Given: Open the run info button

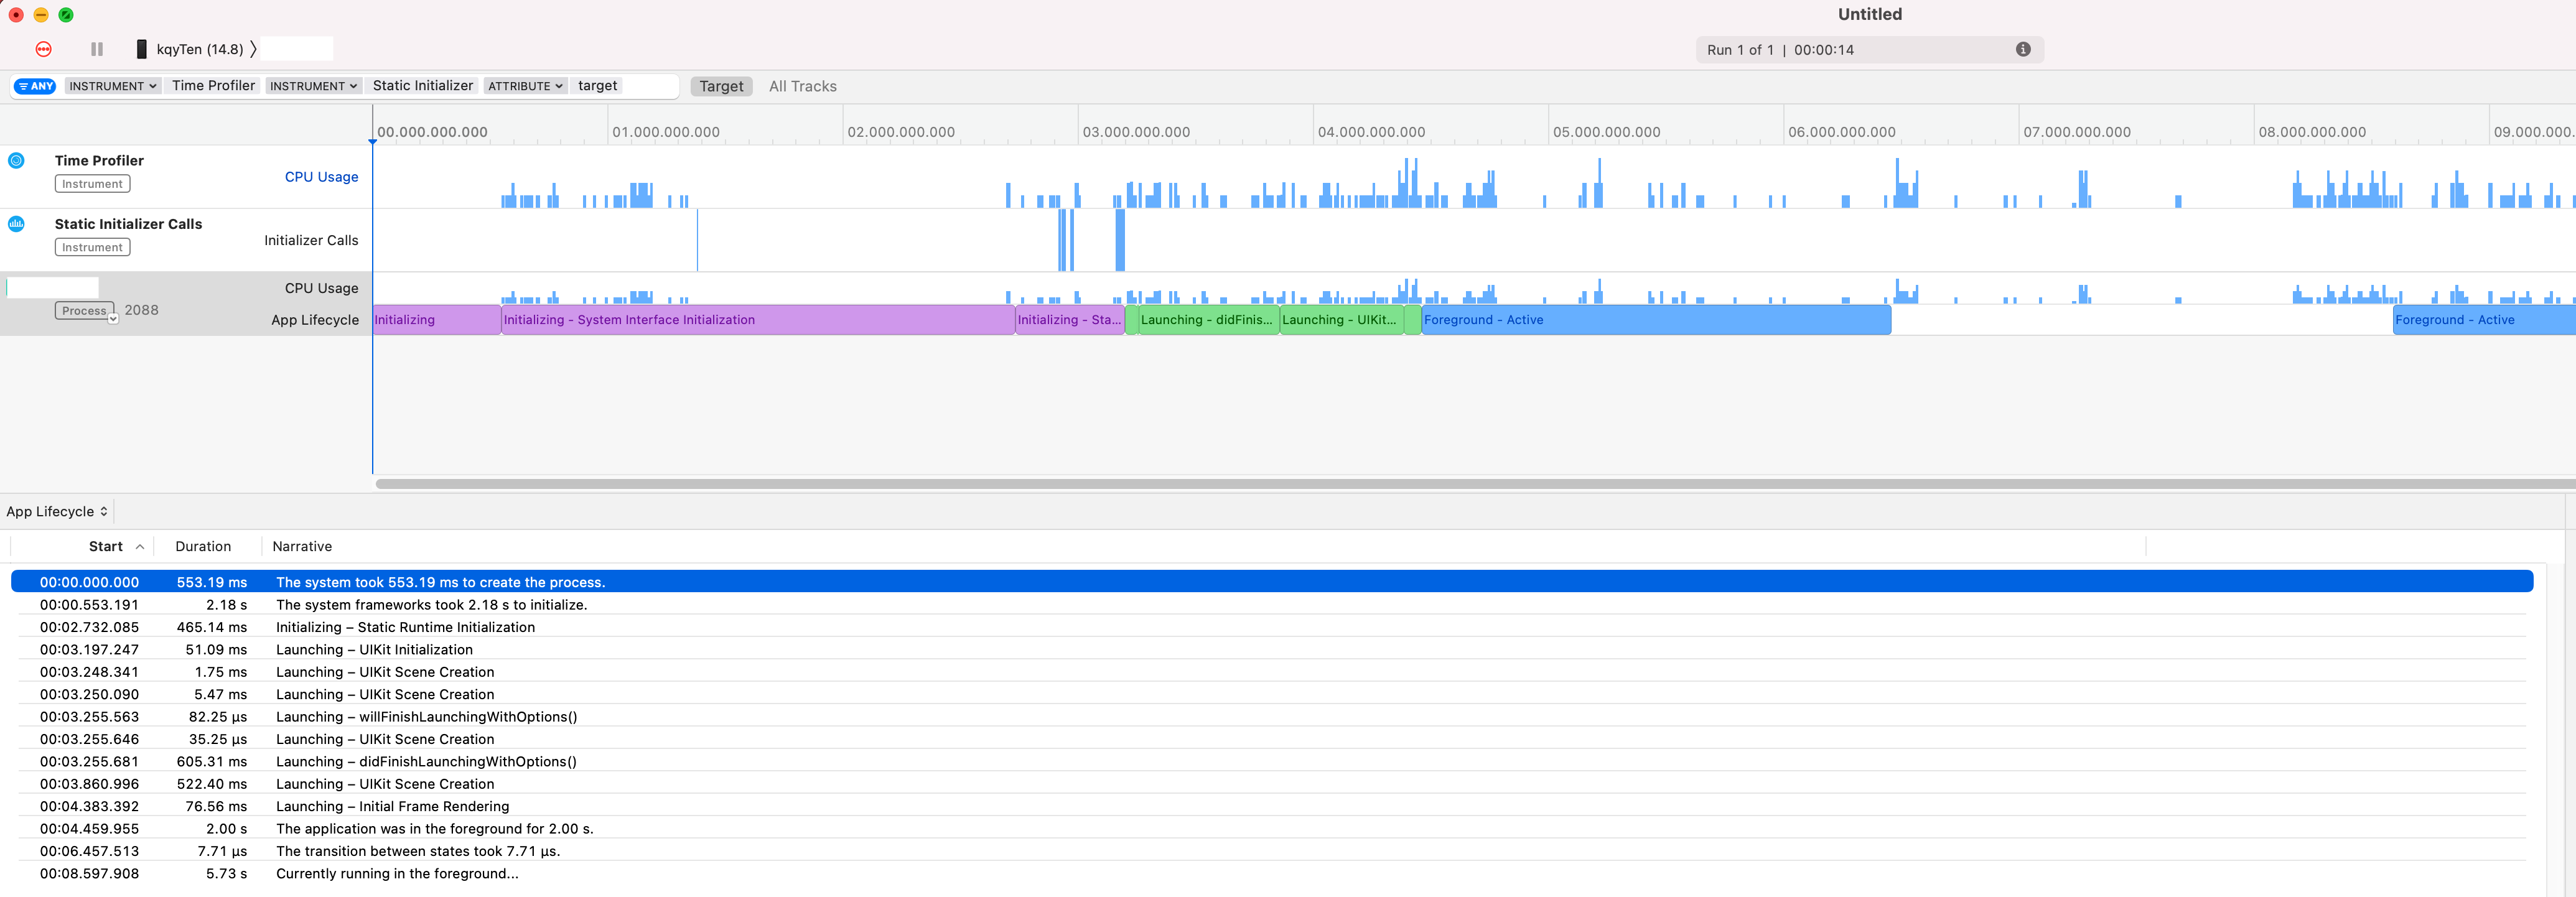Looking at the screenshot, I should click(2022, 49).
